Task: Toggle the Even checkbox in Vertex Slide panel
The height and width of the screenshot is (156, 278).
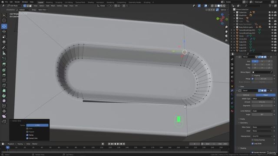Action: (x=27, y=129)
